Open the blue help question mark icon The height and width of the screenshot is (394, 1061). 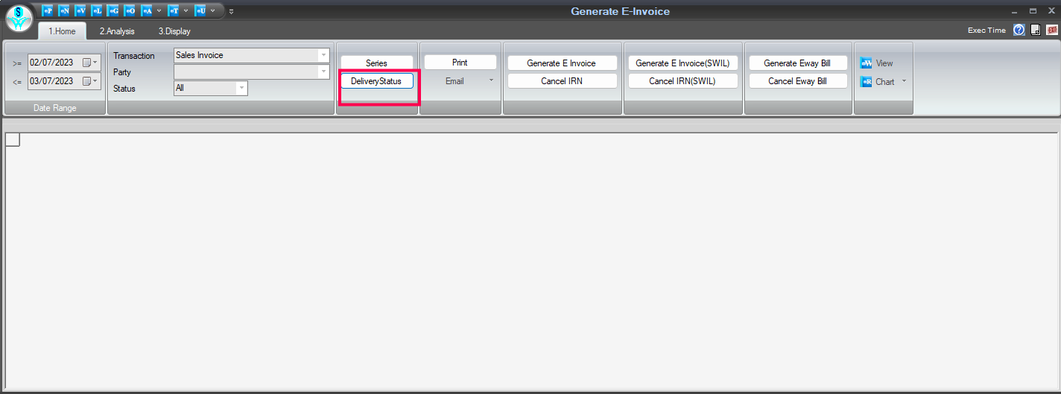(x=1020, y=30)
